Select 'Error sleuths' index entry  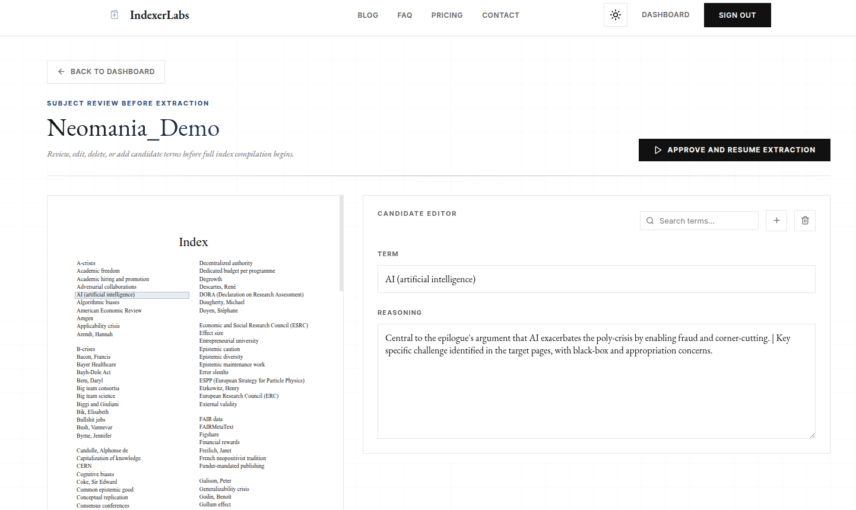coord(214,372)
